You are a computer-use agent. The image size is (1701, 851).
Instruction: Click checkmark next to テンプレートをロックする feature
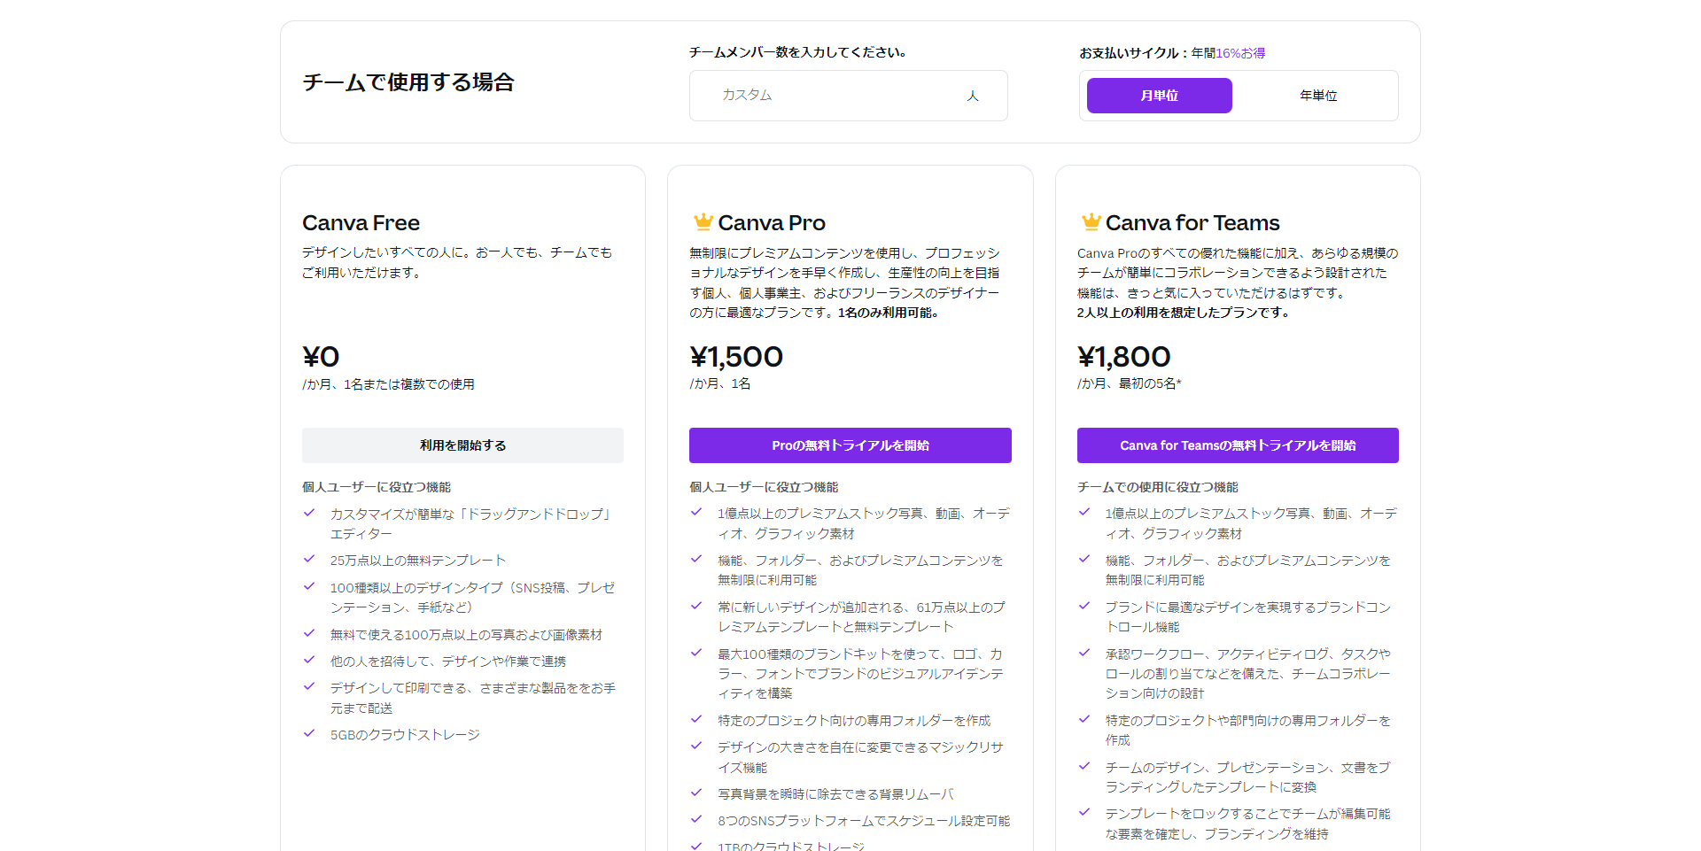click(1084, 812)
